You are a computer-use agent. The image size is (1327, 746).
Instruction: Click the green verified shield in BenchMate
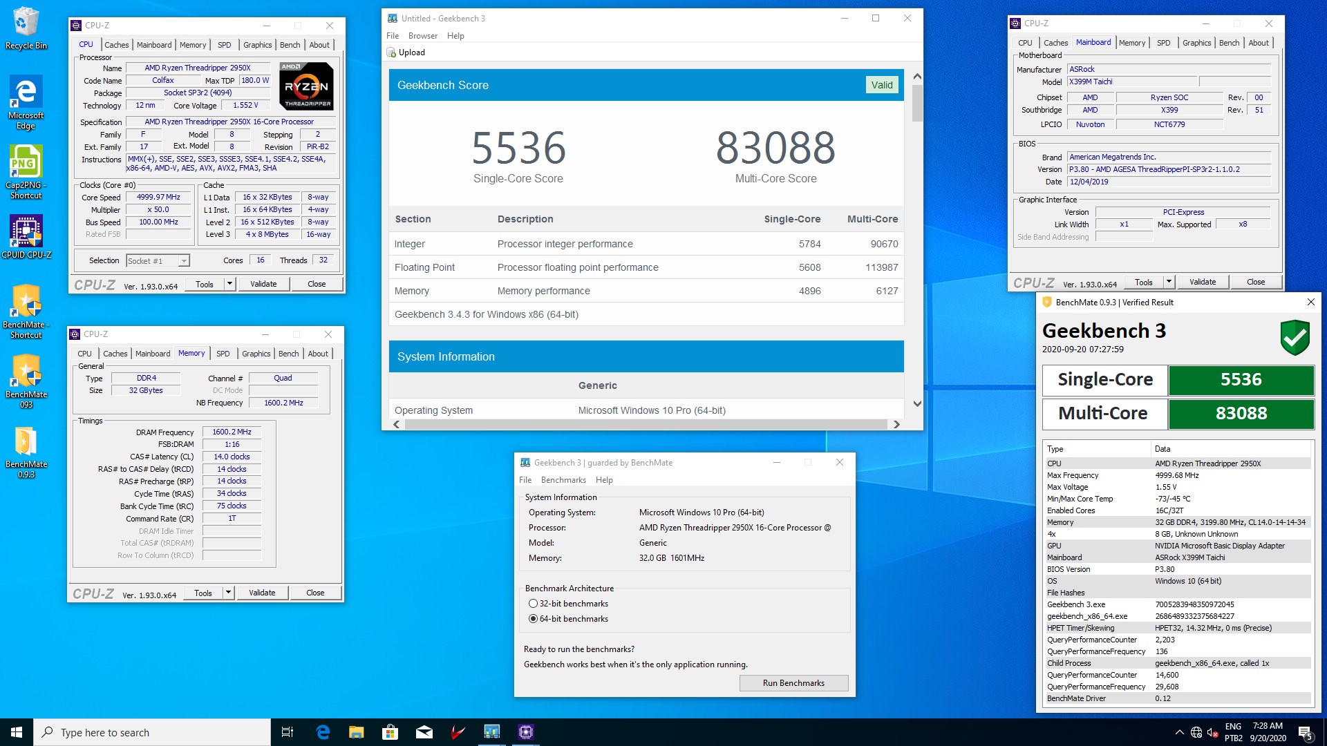click(1295, 337)
